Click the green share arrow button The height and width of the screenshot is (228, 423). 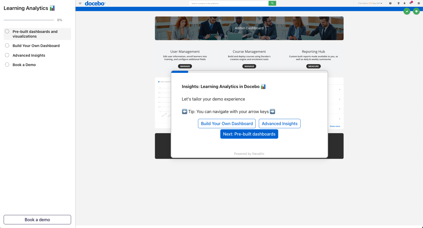pos(407,11)
